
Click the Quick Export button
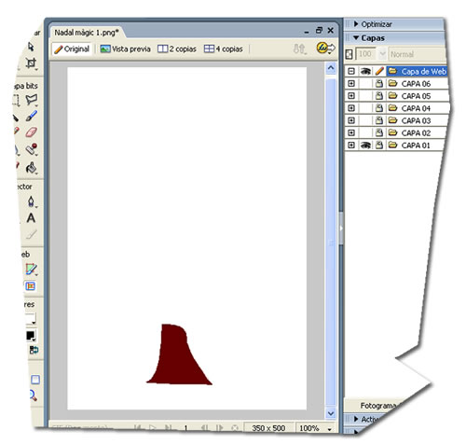coord(325,49)
